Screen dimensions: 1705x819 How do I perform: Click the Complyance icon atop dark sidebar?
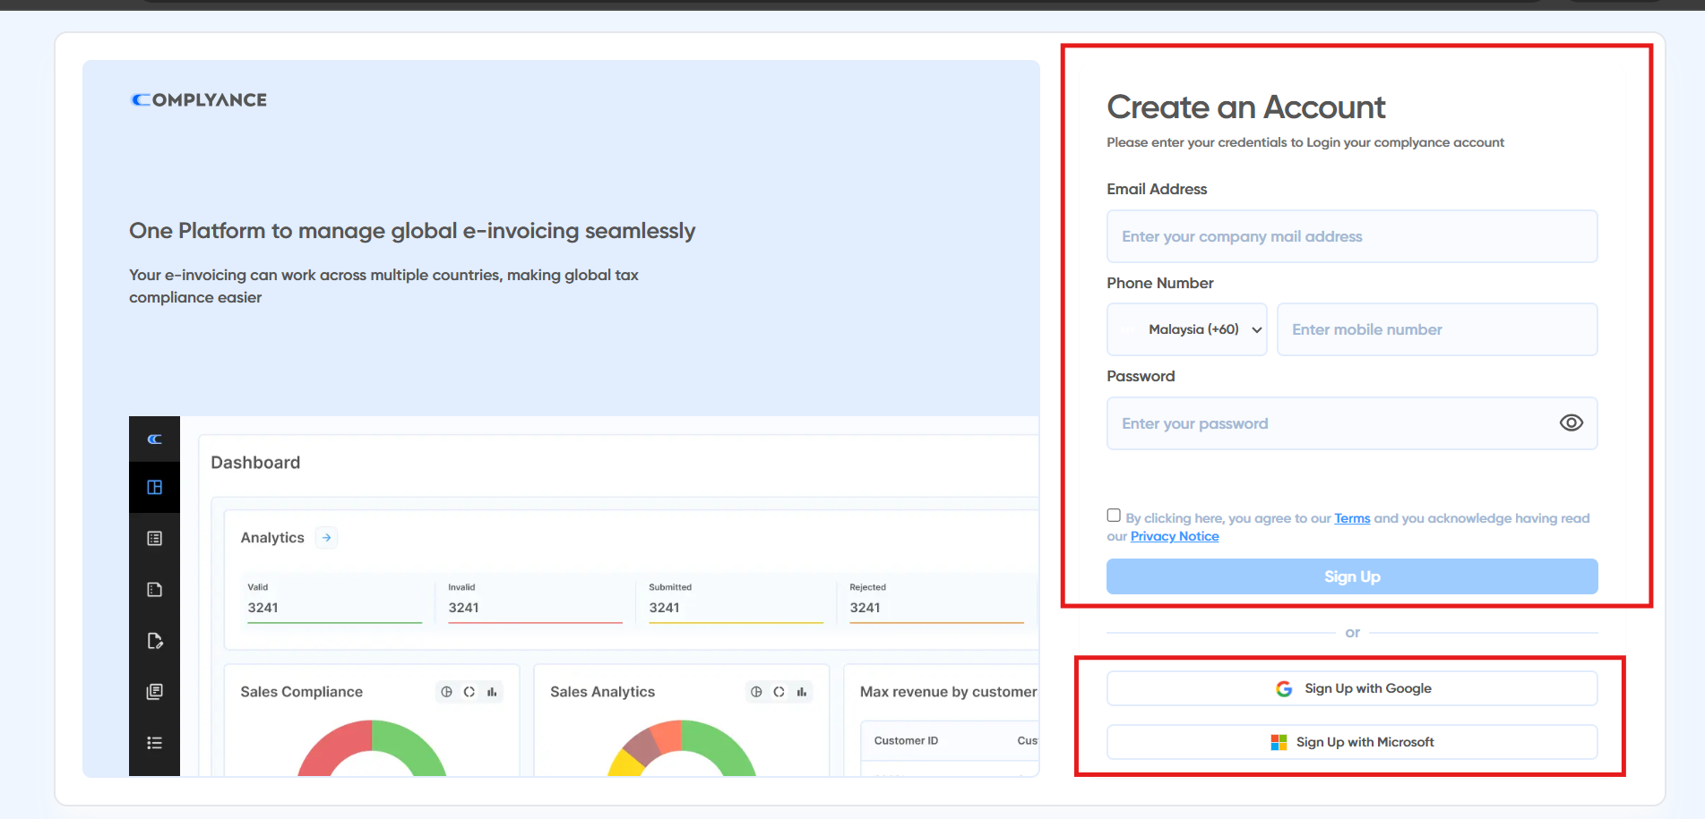point(154,439)
